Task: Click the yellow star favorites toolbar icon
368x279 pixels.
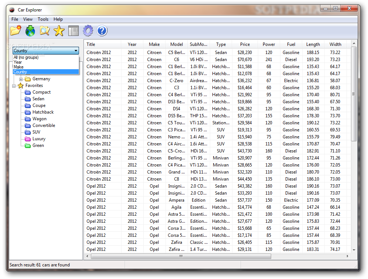Action: tap(59, 31)
